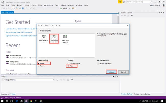Expand the Attach dropdown arrow

(x=69, y=8)
